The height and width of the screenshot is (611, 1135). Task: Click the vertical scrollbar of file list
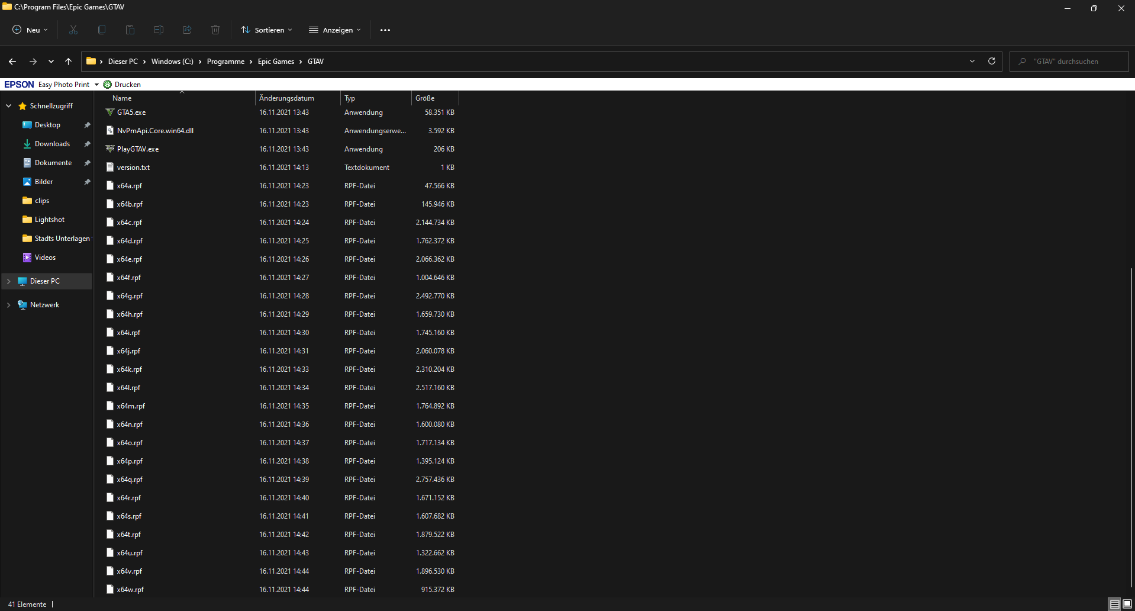tap(1131, 426)
